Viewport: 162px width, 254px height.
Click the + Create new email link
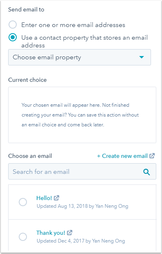[x=122, y=156]
